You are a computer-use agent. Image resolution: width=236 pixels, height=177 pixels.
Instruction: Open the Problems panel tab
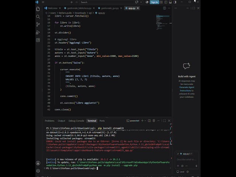coord(49,121)
